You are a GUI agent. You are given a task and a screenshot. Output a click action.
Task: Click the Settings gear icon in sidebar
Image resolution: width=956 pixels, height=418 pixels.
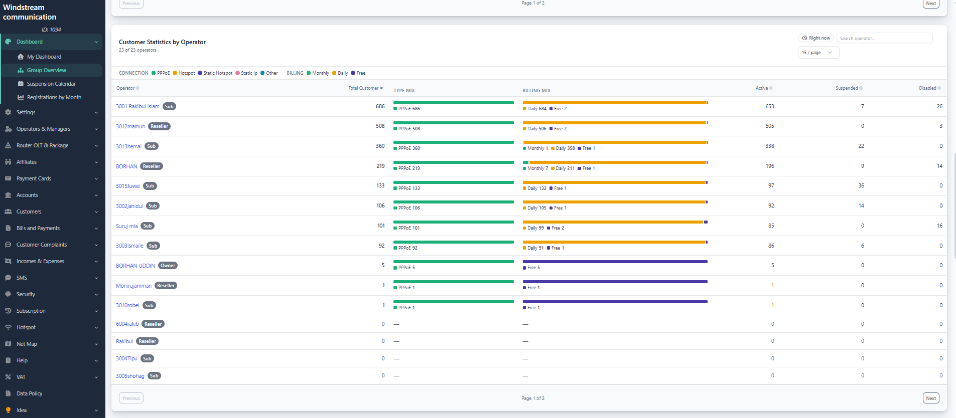coord(8,112)
